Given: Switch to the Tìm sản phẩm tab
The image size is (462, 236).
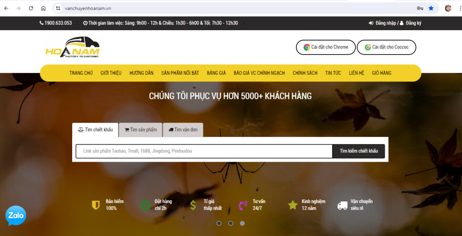Looking at the screenshot, I should tap(141, 130).
